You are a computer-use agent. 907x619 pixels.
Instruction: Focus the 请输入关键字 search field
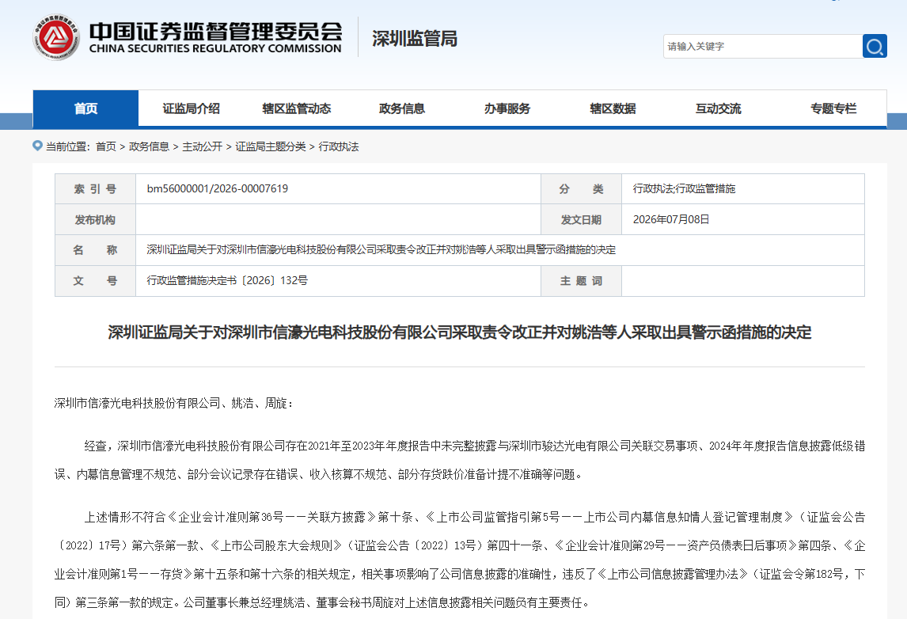(x=762, y=46)
